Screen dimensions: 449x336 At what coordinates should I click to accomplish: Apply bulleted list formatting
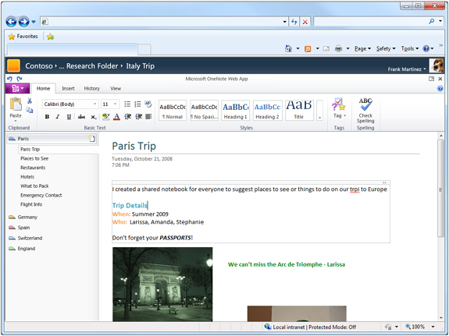coord(127,104)
